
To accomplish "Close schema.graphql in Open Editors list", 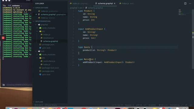I will tap(36, 15).
